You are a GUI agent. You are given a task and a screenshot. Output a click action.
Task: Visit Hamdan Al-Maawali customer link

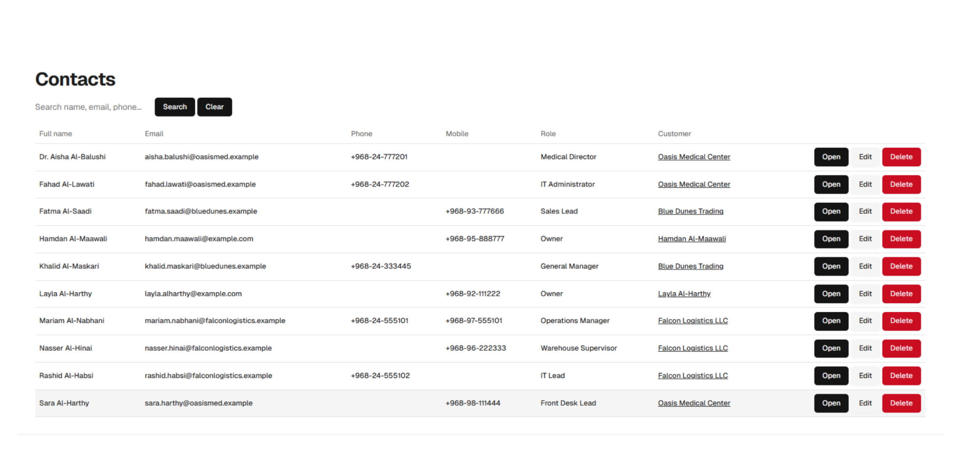click(691, 239)
